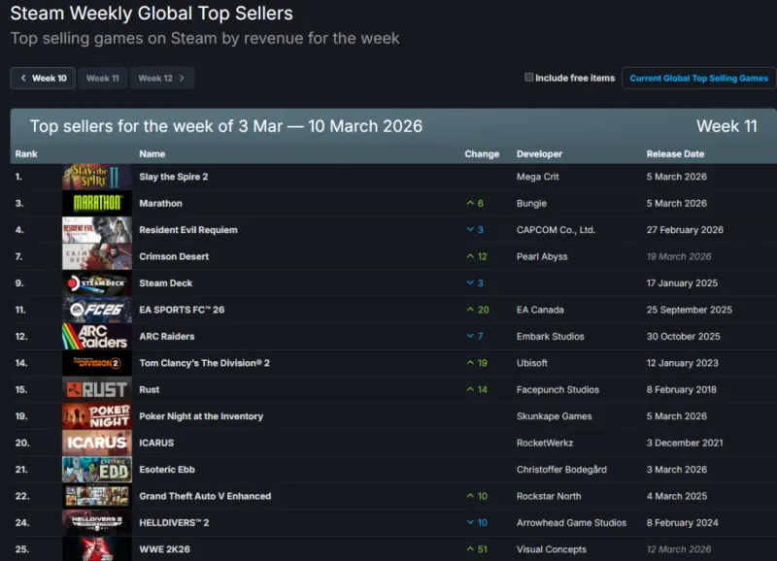777x561 pixels.
Task: Open Current Global Top Selling Games
Action: (x=698, y=78)
